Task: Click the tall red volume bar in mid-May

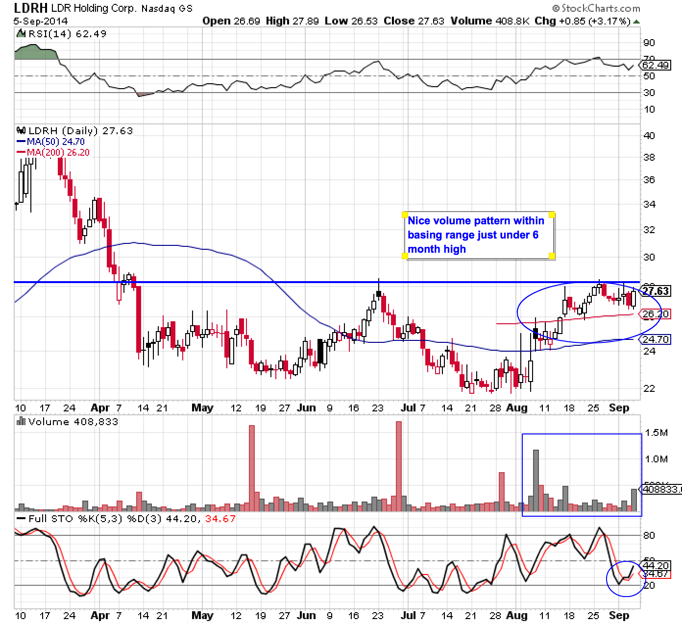Action: (252, 468)
